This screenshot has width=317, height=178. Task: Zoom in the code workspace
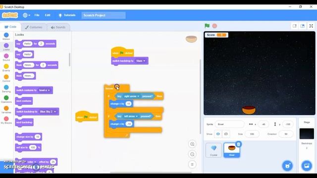[x=192, y=144]
